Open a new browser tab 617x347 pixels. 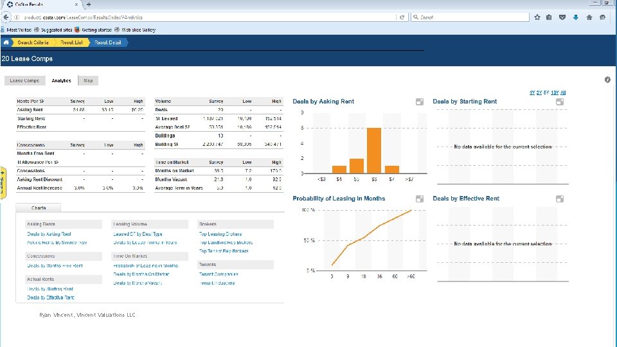click(89, 4)
